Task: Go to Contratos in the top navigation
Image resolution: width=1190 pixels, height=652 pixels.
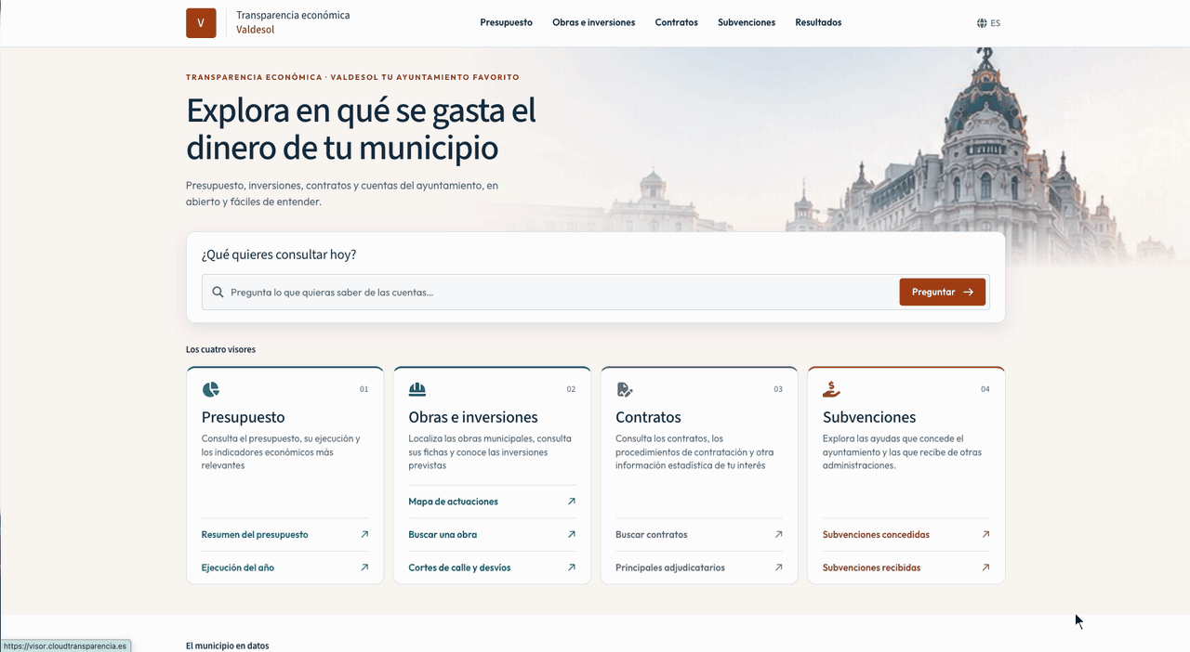Action: [x=676, y=23]
